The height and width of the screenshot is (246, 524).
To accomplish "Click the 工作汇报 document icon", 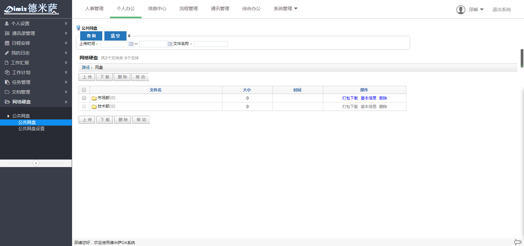I will click(7, 63).
